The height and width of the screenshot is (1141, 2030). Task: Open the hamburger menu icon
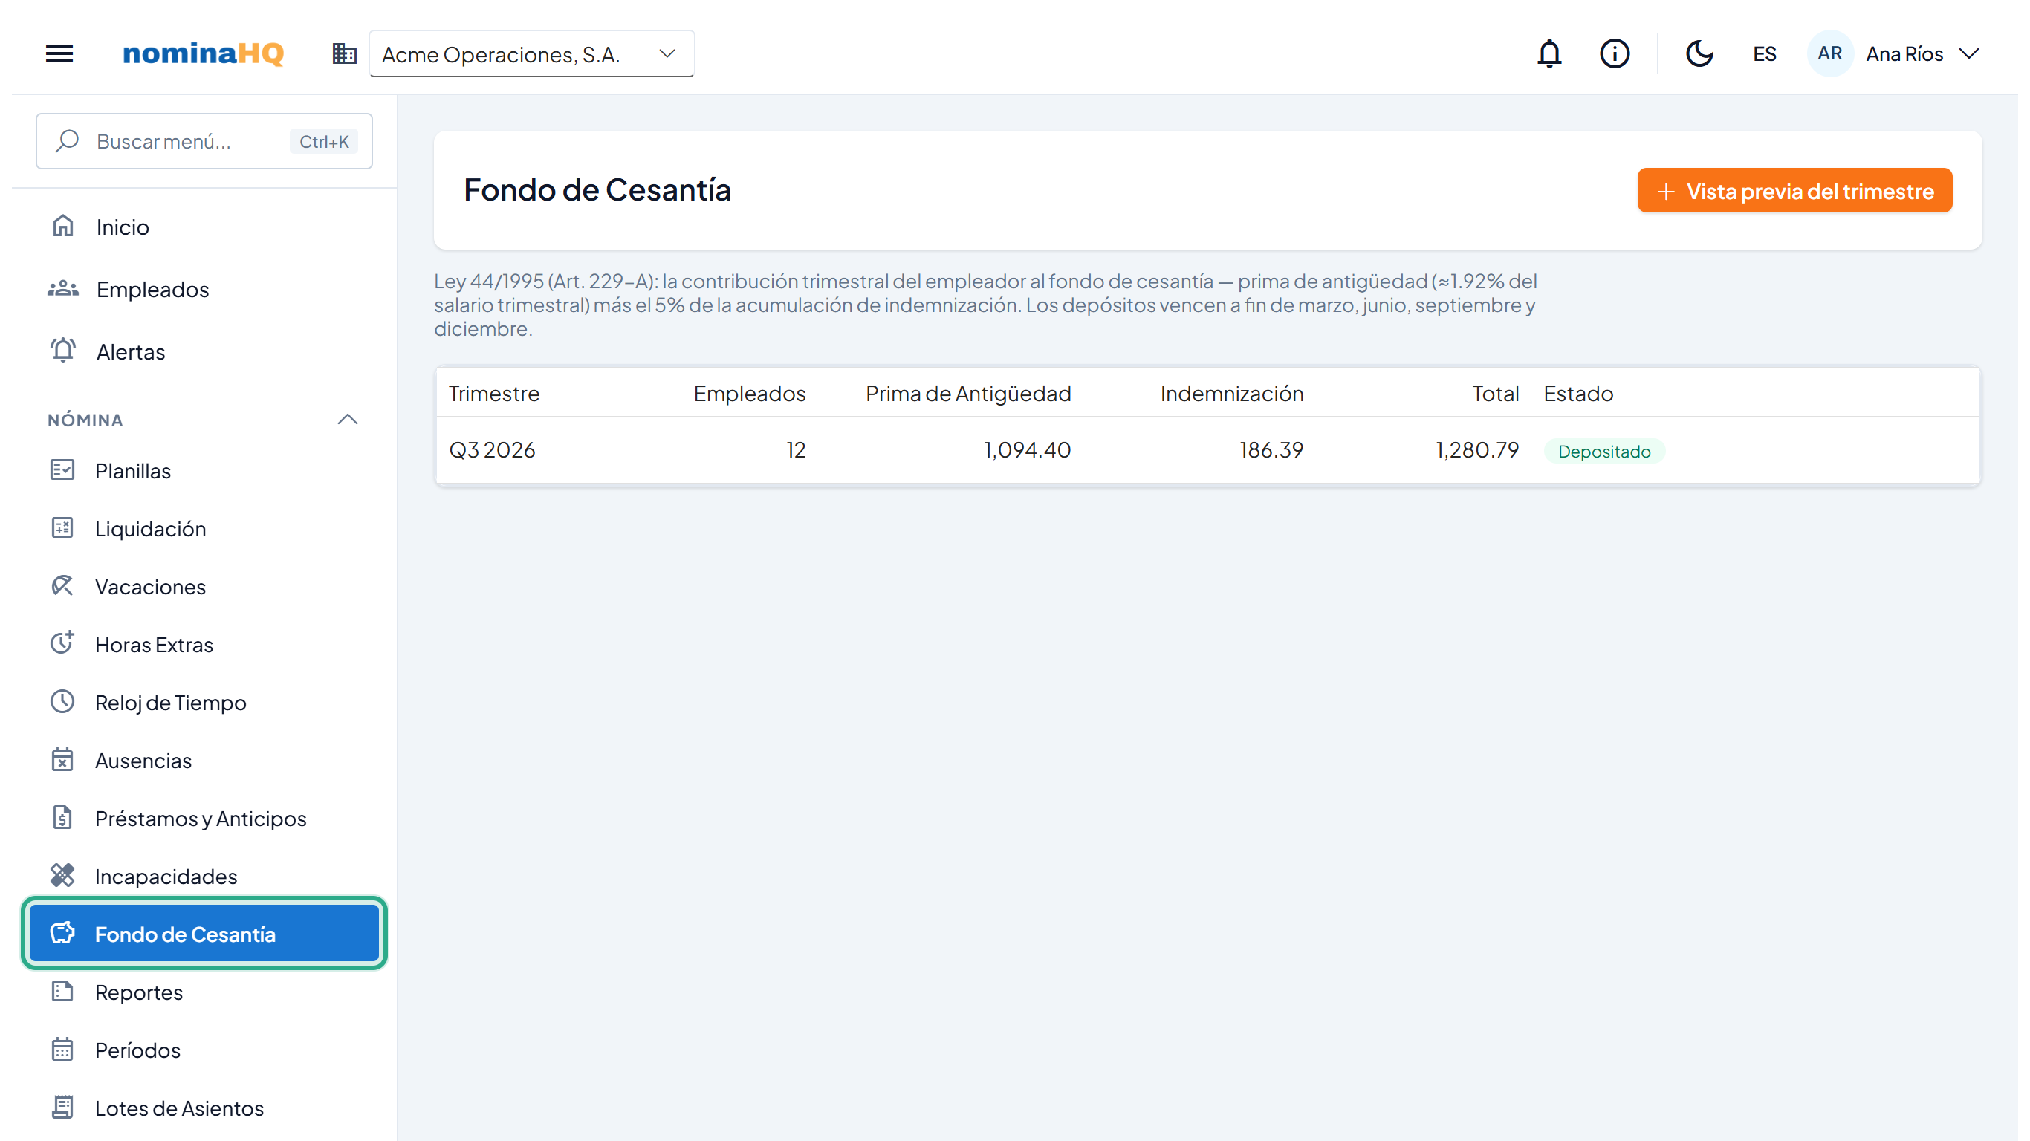point(59,53)
